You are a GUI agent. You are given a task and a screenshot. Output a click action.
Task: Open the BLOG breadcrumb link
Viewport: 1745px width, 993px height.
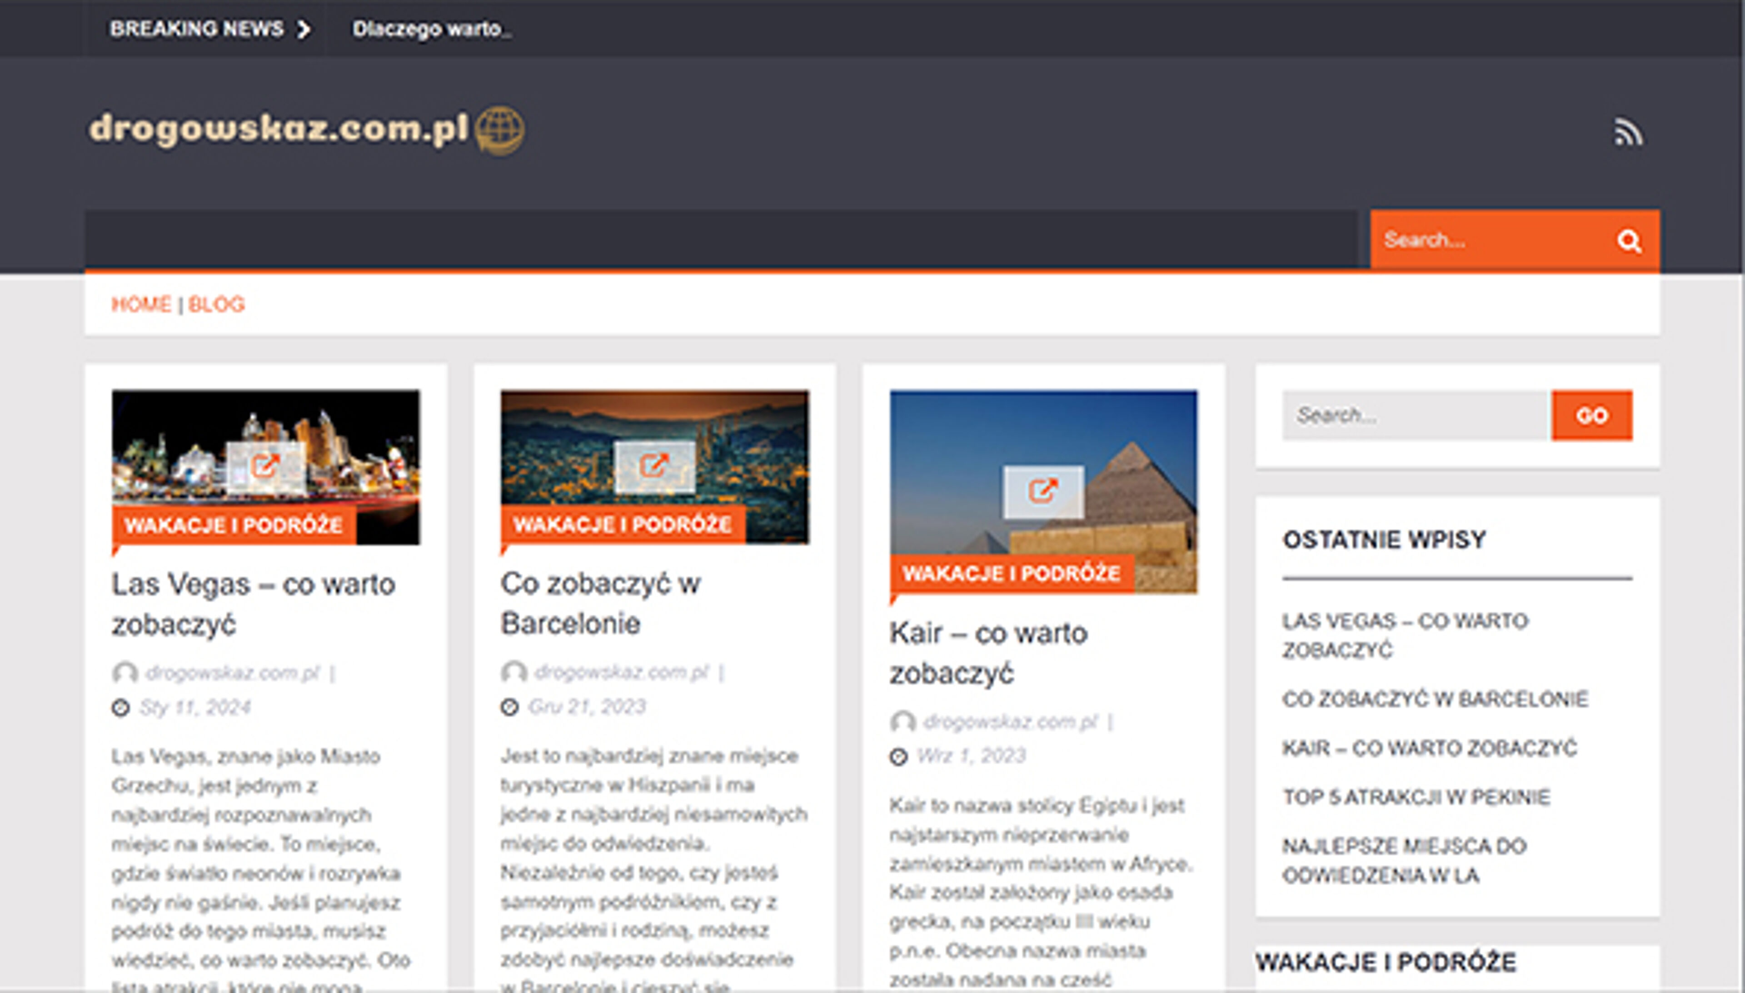coord(216,304)
